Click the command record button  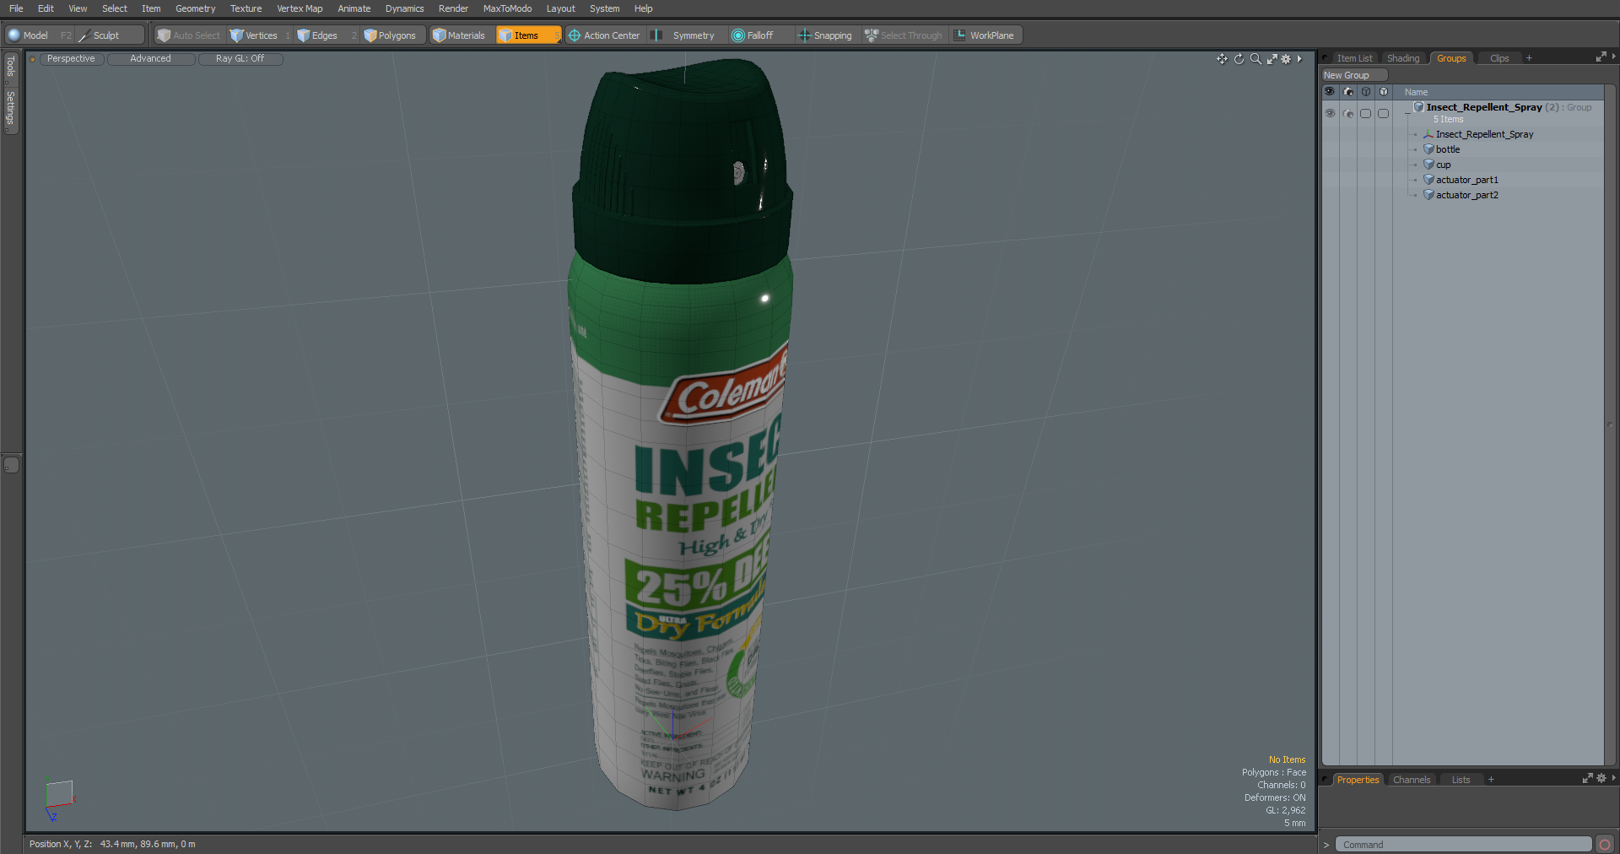1605,845
